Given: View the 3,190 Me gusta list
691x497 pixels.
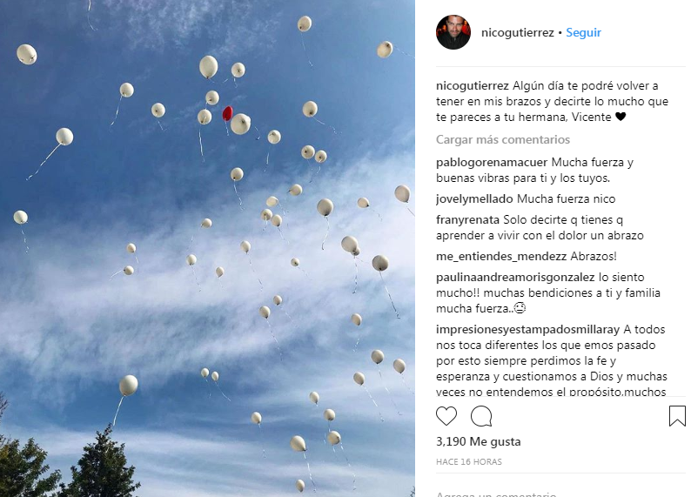Looking at the screenshot, I should point(478,441).
